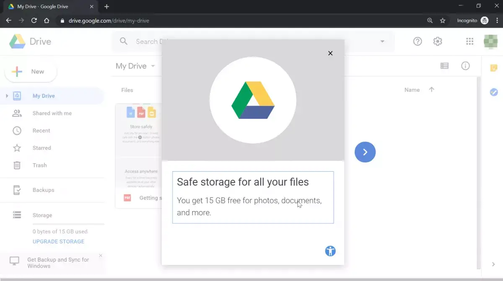The image size is (503, 281).
Task: Open the search options dropdown arrow
Action: pos(382,41)
